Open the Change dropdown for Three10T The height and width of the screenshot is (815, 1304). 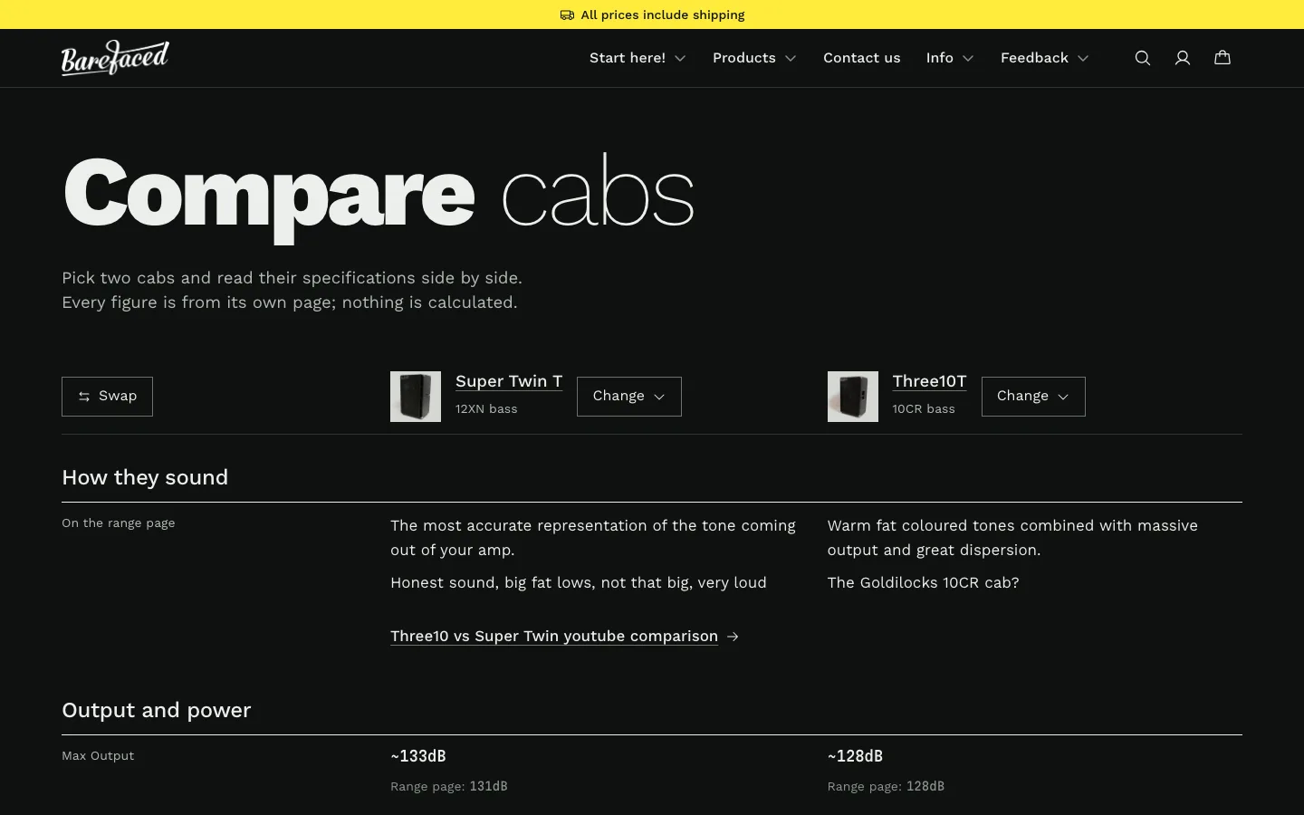pos(1033,397)
